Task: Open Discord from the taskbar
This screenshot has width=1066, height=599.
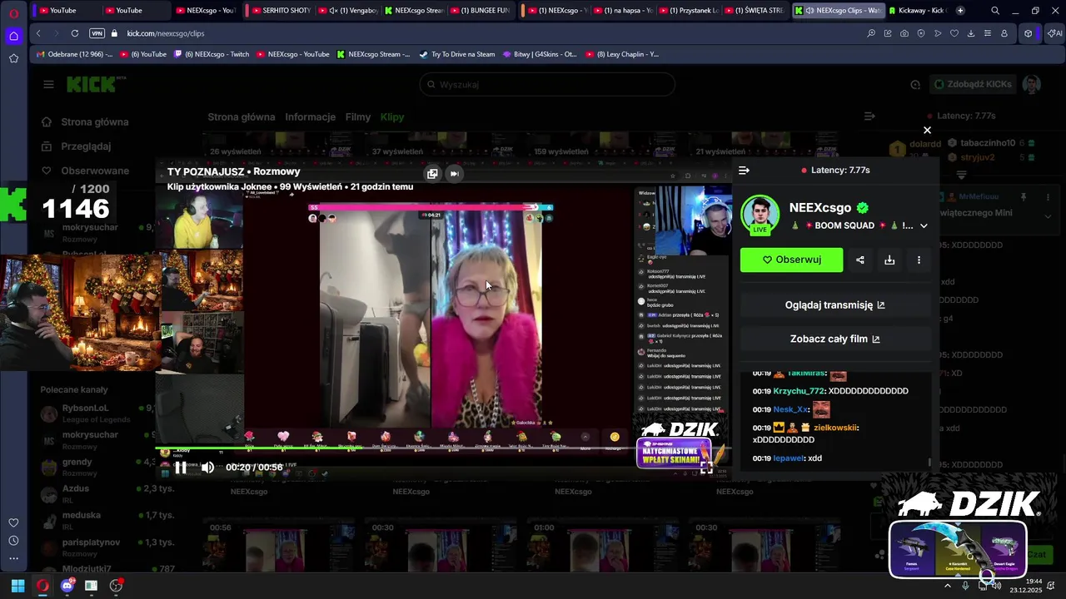Action: pyautogui.click(x=67, y=586)
